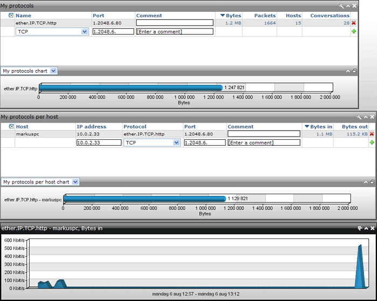Collapse My protocols per host chart section

tap(366, 182)
